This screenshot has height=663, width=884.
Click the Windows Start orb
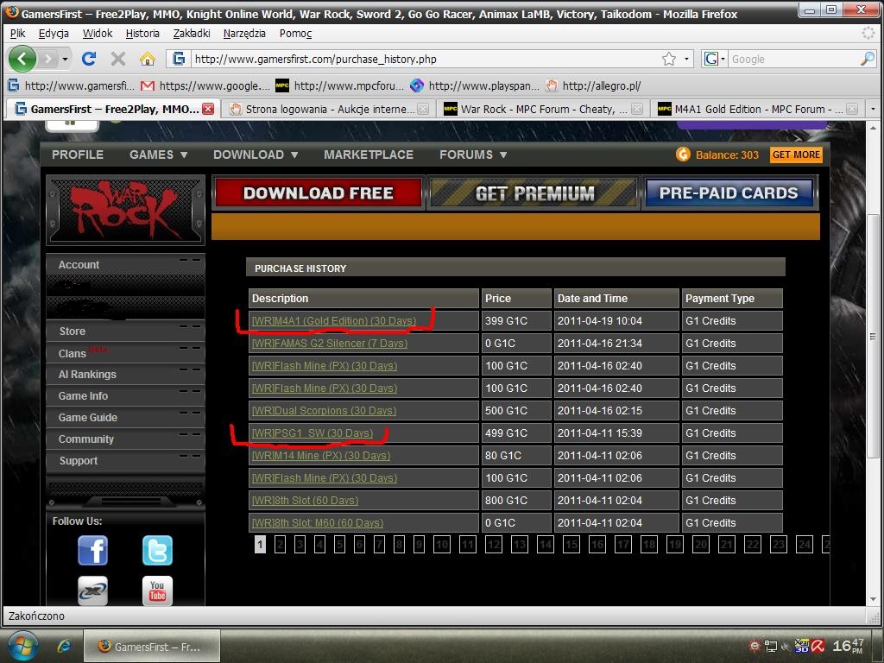[22, 646]
